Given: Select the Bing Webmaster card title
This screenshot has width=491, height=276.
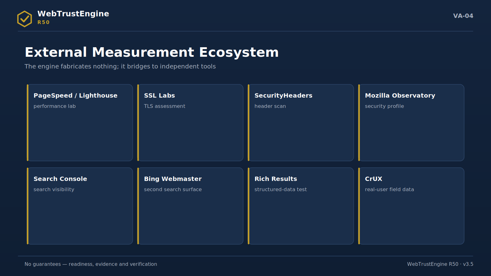Looking at the screenshot, I should 173,179.
